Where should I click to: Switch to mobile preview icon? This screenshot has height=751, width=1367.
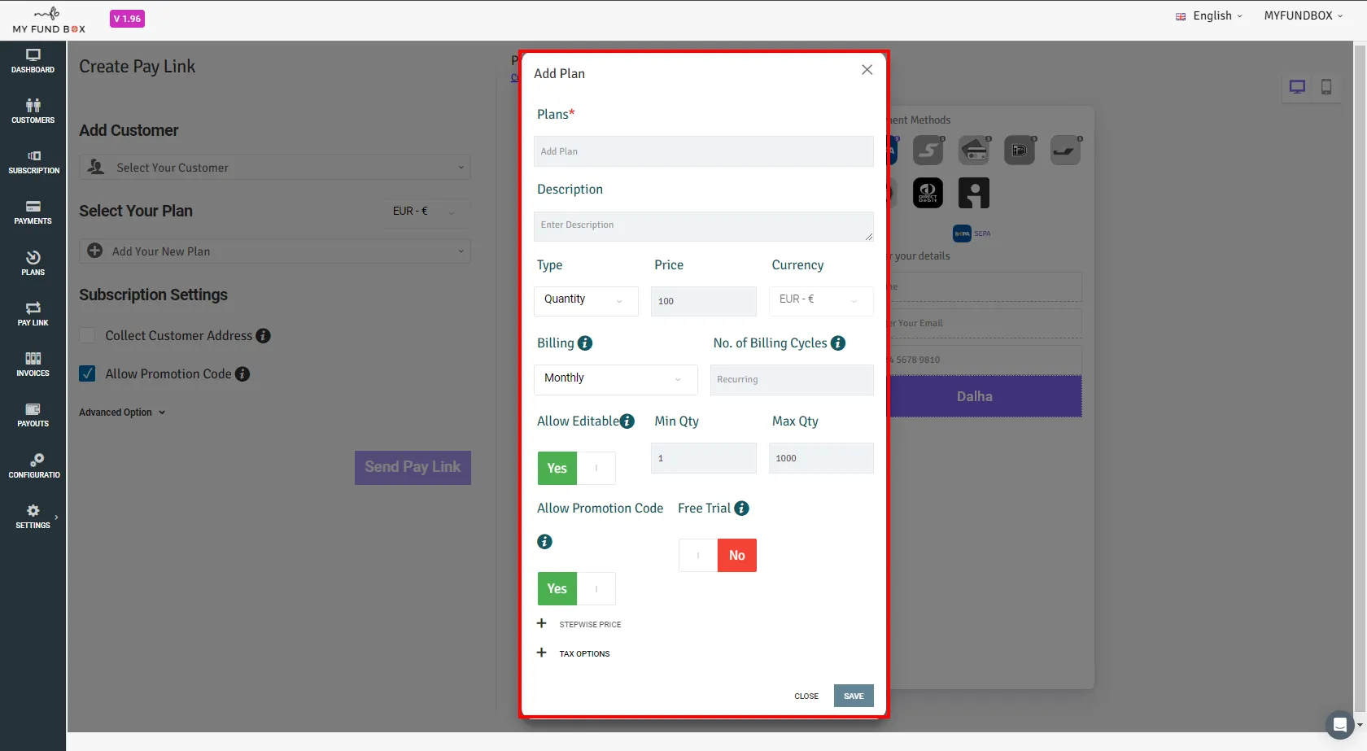coord(1326,87)
